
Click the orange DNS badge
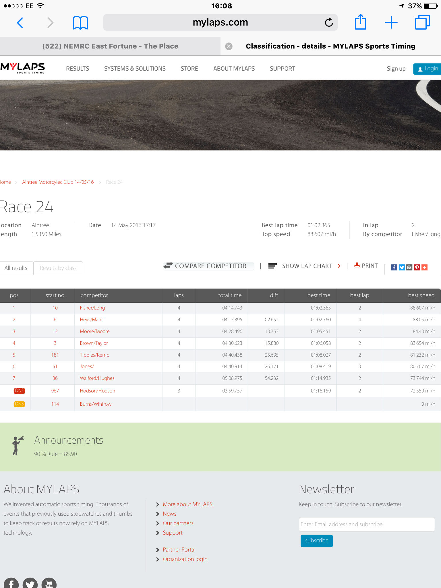coord(19,404)
